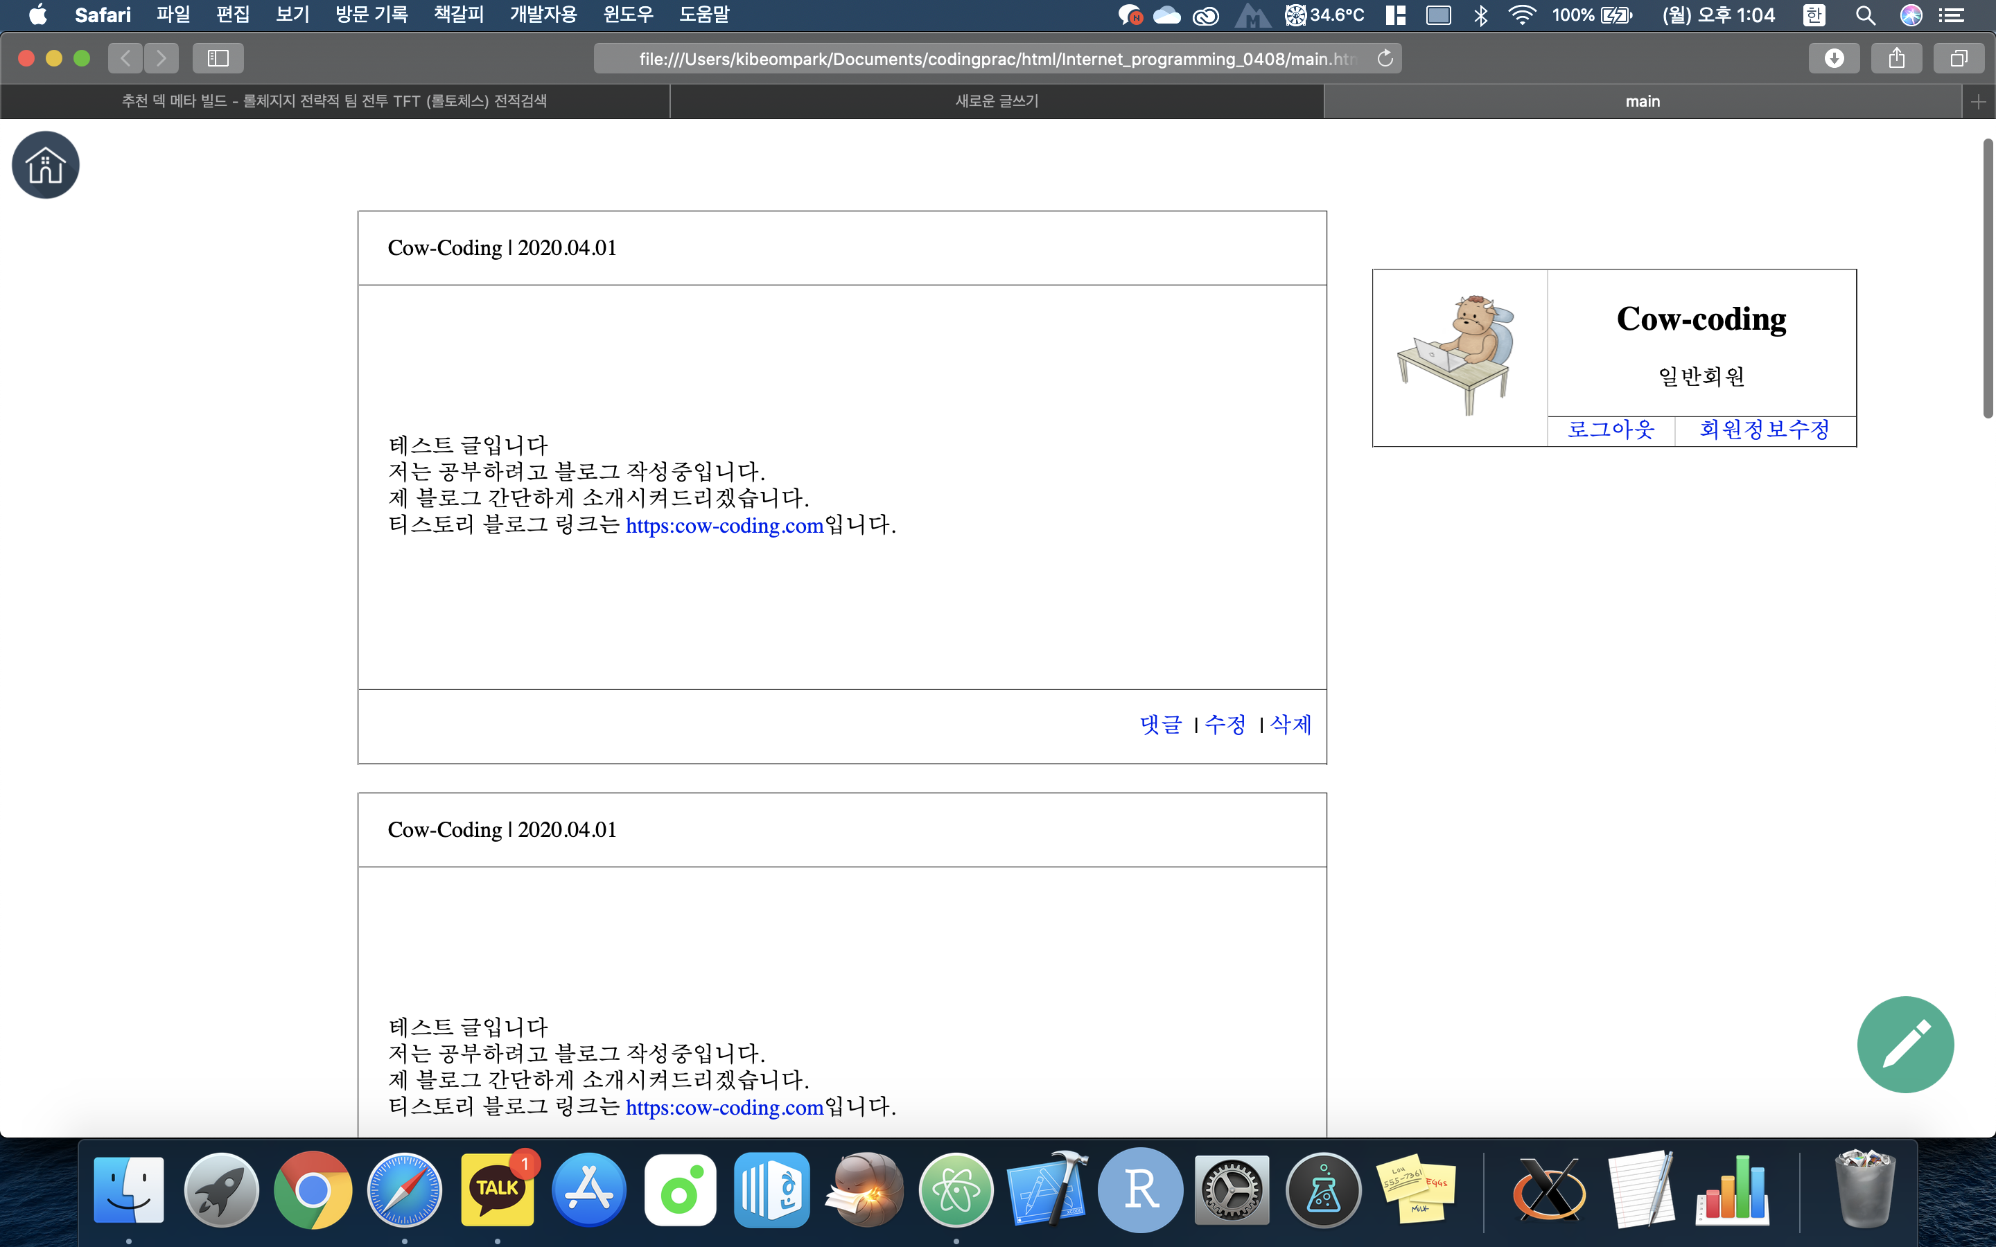
Task: Open the 개발자용 menu
Action: (x=543, y=15)
